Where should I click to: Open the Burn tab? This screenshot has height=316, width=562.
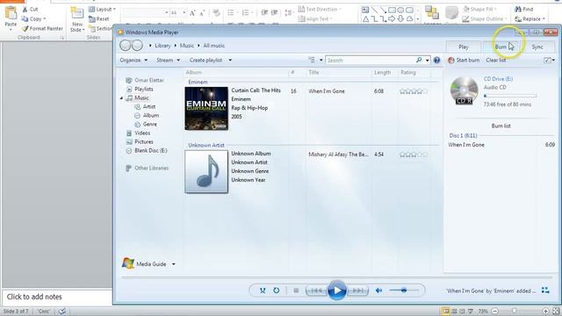(501, 47)
